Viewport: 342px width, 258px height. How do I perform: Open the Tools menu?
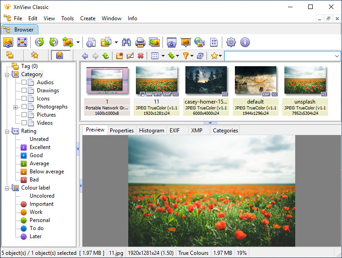coord(67,18)
